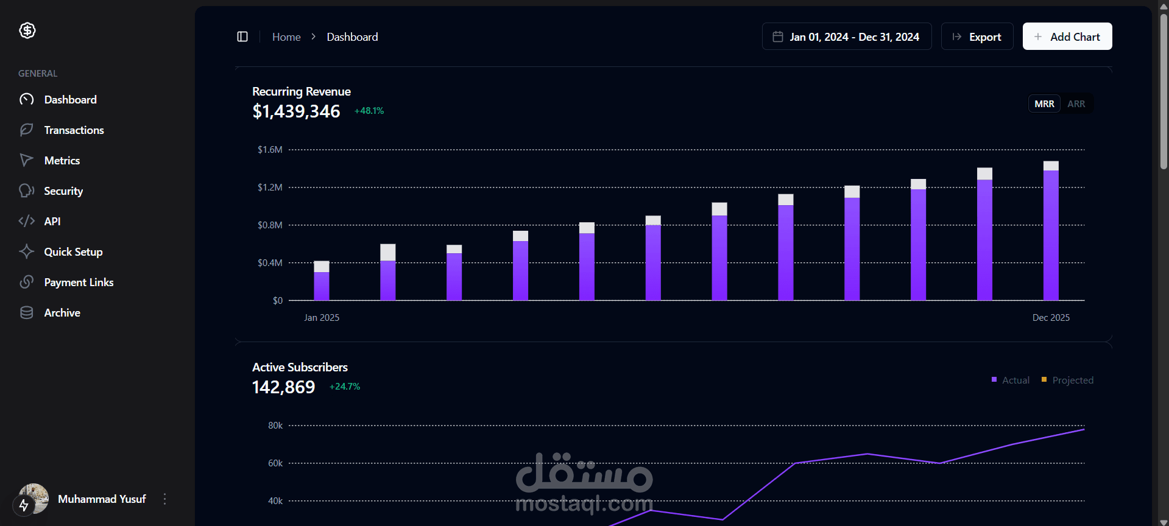1169x526 pixels.
Task: Toggle the sidebar panel icon
Action: pyautogui.click(x=242, y=37)
